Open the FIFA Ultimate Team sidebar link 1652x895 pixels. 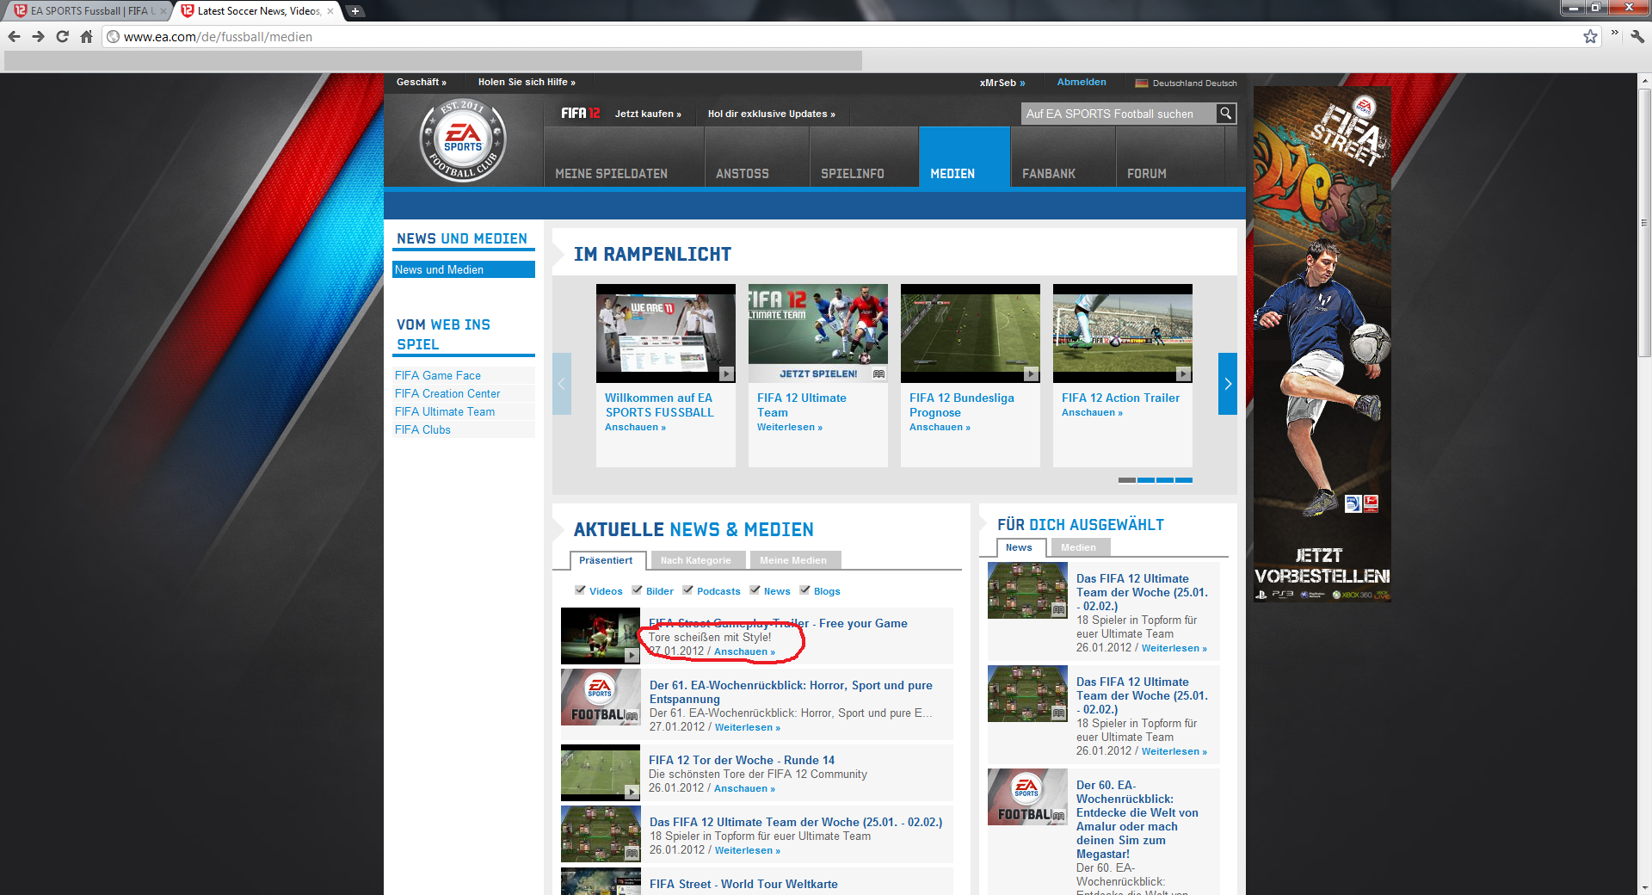tap(445, 411)
